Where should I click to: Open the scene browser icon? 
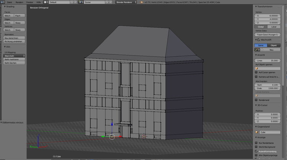[81, 2]
